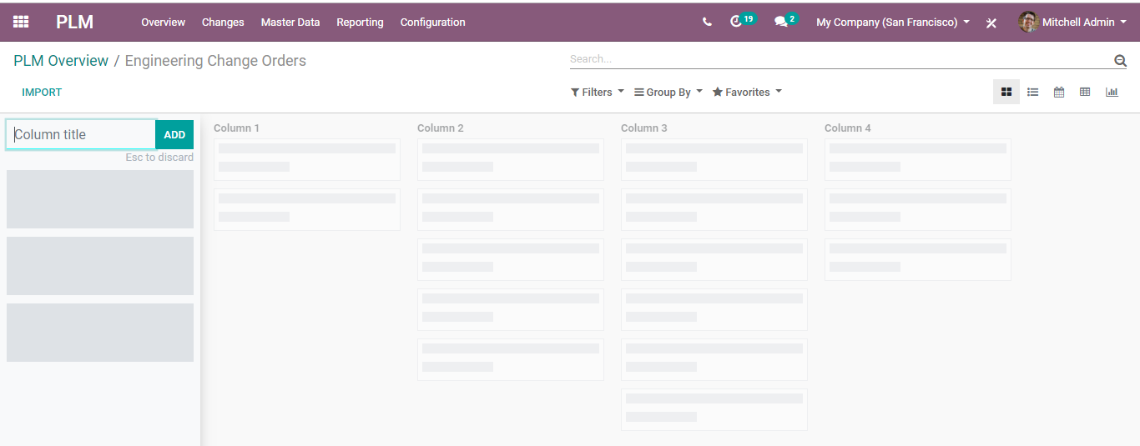This screenshot has height=446, width=1140.
Task: Click the phone call icon
Action: (x=707, y=23)
